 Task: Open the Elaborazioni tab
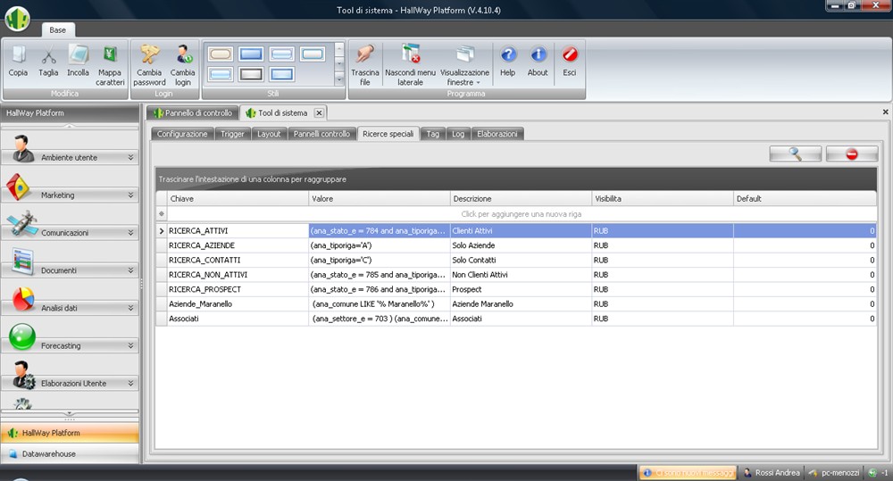coord(497,134)
